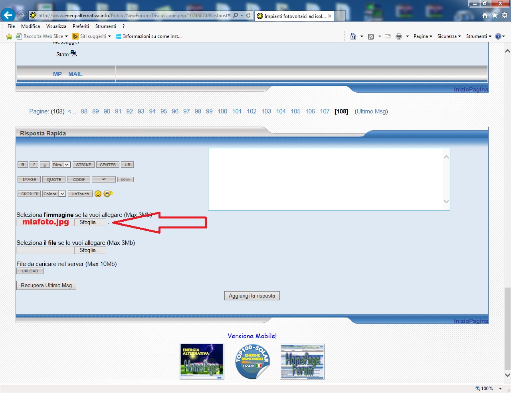The width and height of the screenshot is (511, 393).
Task: Open the Visualizza menu
Action: click(x=56, y=26)
